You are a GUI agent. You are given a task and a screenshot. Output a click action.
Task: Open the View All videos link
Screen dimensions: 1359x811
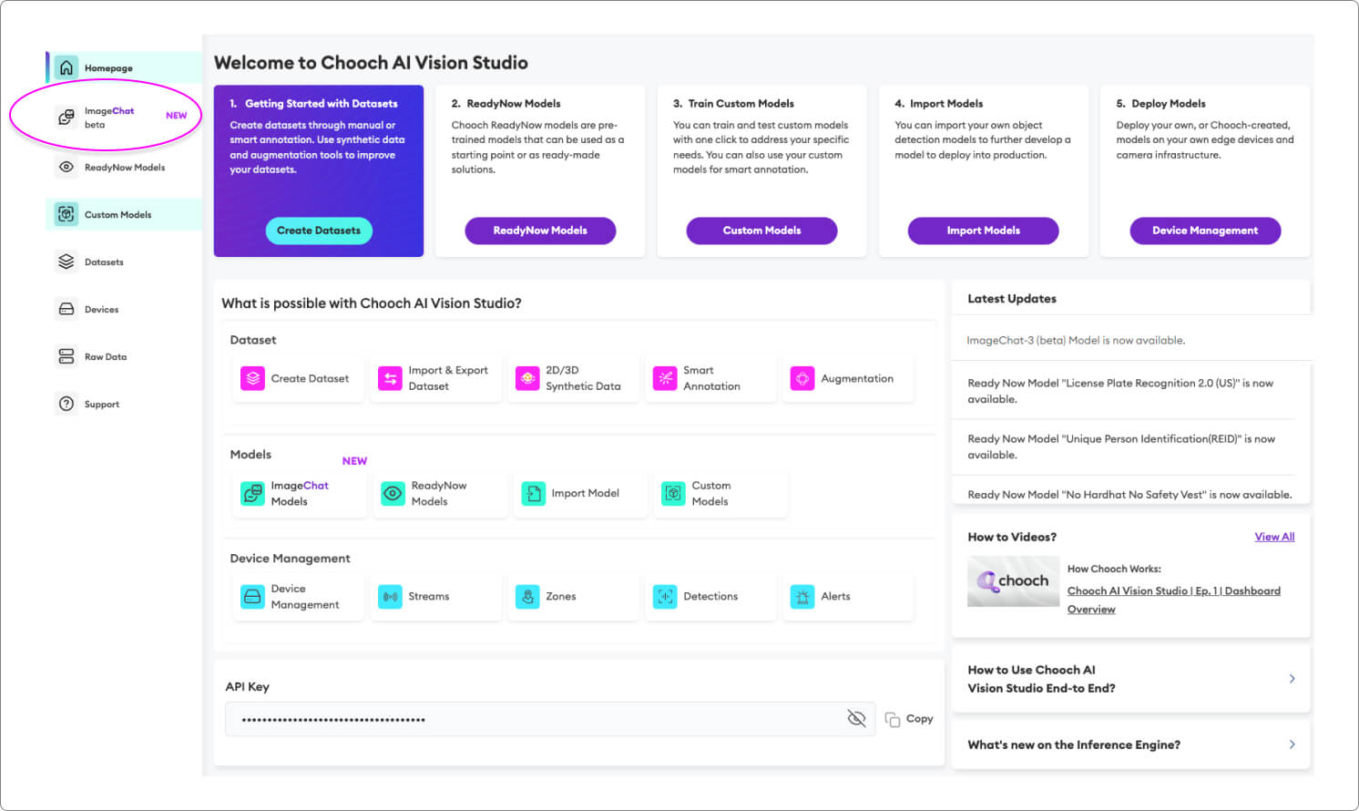coord(1274,537)
